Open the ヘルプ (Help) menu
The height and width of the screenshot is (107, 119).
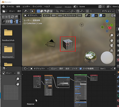coord(47,7)
